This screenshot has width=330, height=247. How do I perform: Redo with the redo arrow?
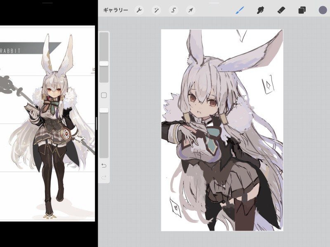[104, 178]
